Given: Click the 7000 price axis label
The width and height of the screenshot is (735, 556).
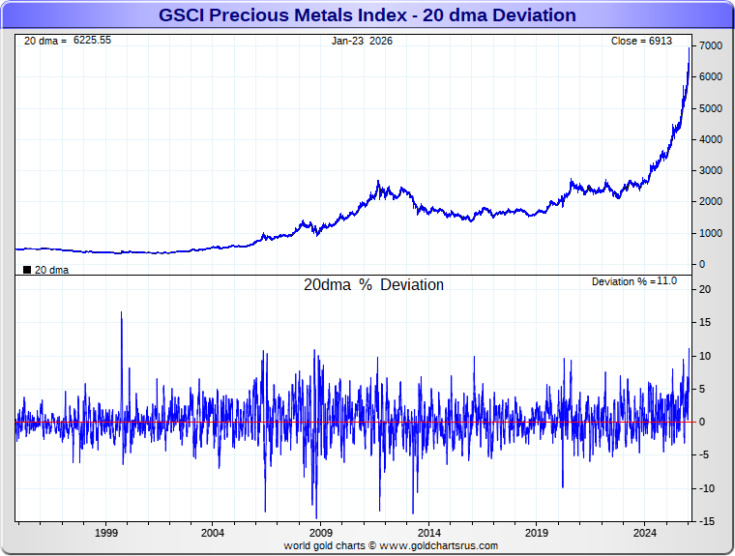Looking at the screenshot, I should click(x=710, y=46).
